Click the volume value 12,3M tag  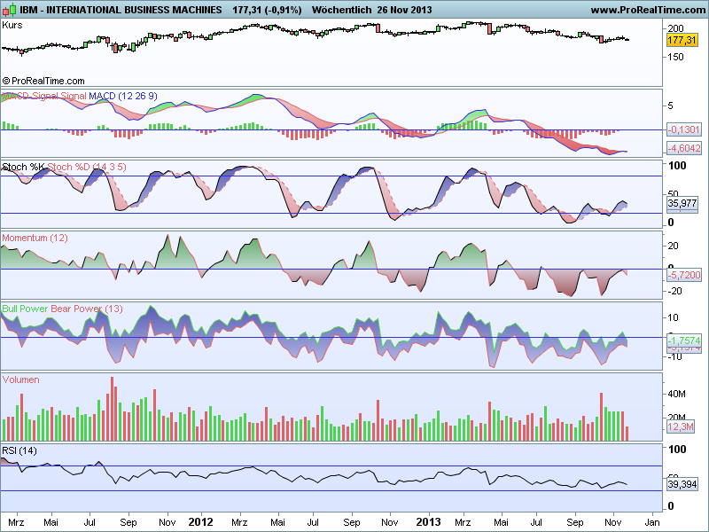[680, 426]
